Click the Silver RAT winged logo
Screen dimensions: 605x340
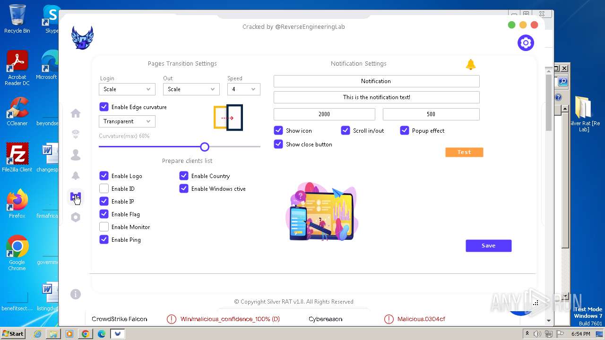(82, 38)
